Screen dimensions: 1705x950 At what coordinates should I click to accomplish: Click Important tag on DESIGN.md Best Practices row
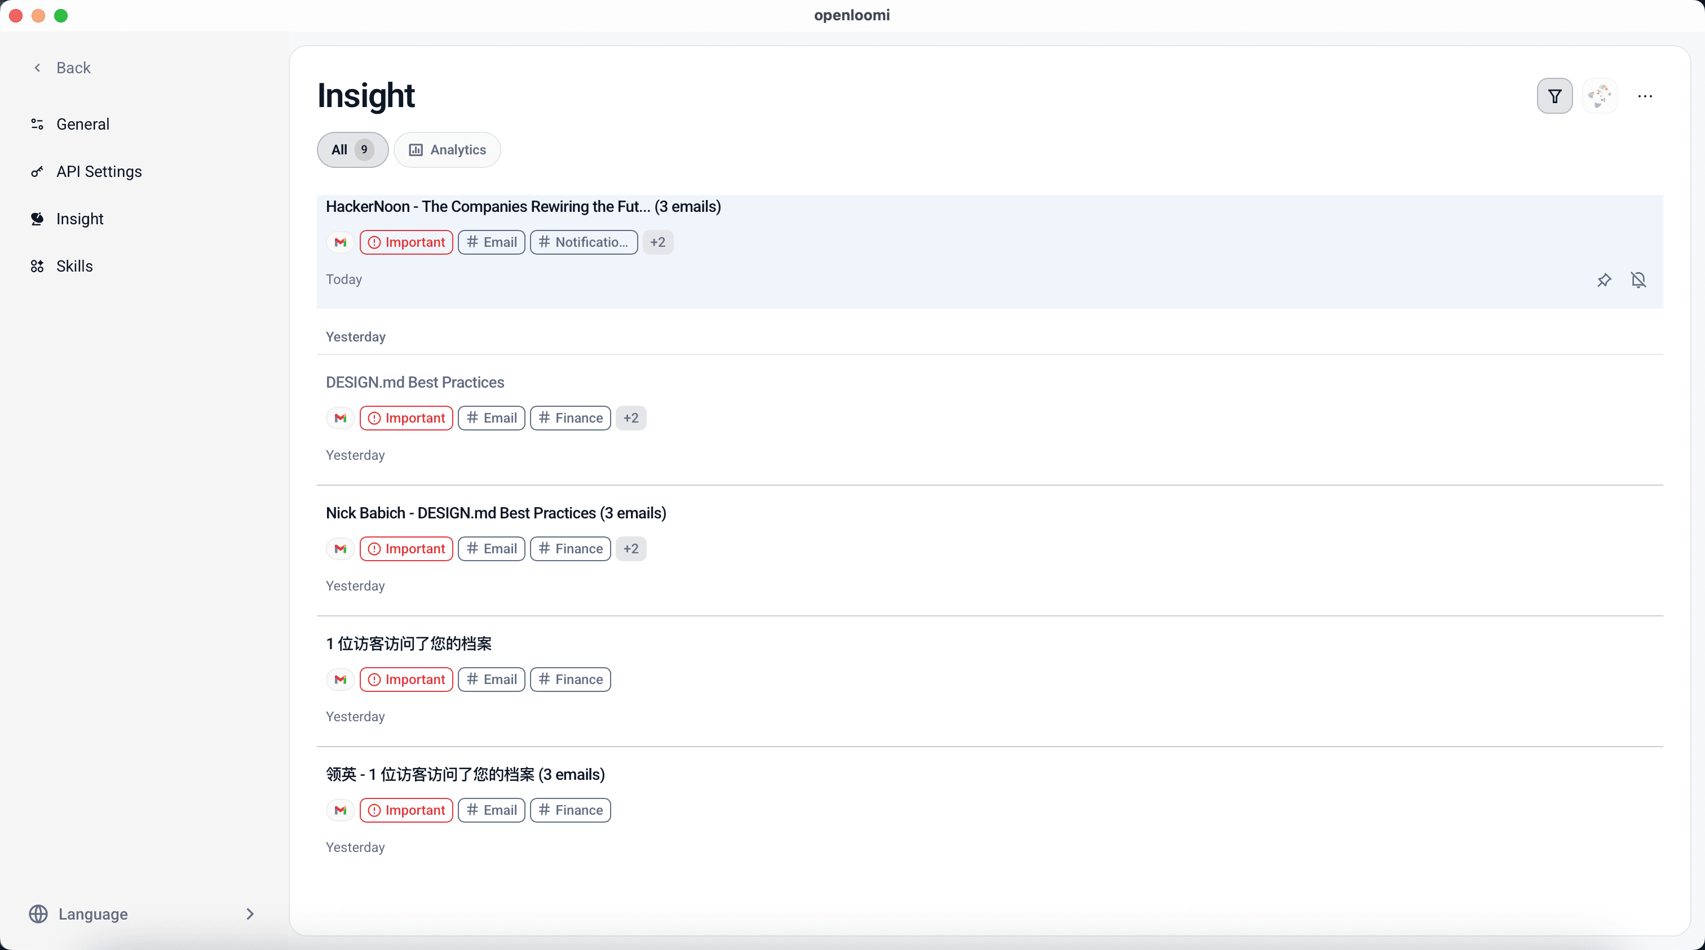click(x=407, y=418)
